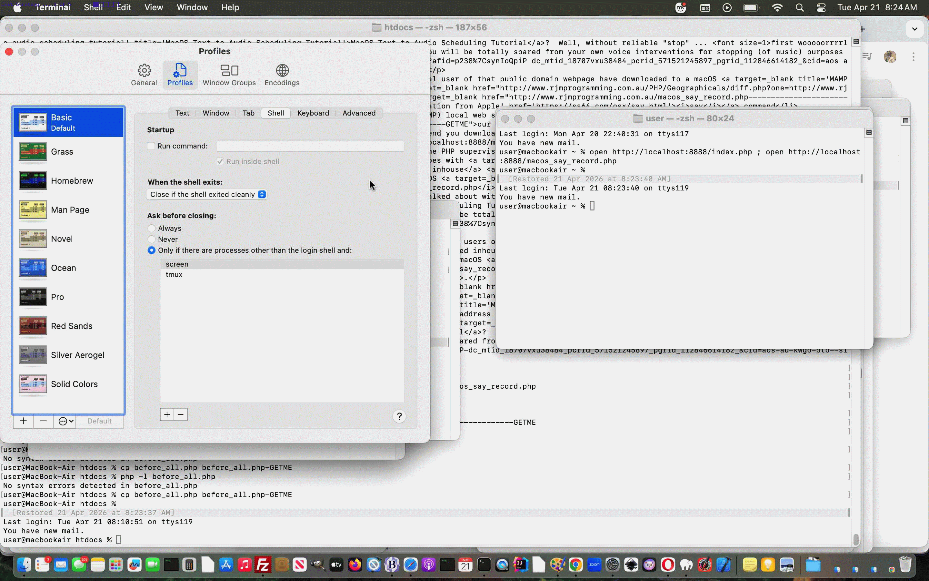Enable the Run command checkbox
This screenshot has width=929, height=581.
[x=151, y=146]
